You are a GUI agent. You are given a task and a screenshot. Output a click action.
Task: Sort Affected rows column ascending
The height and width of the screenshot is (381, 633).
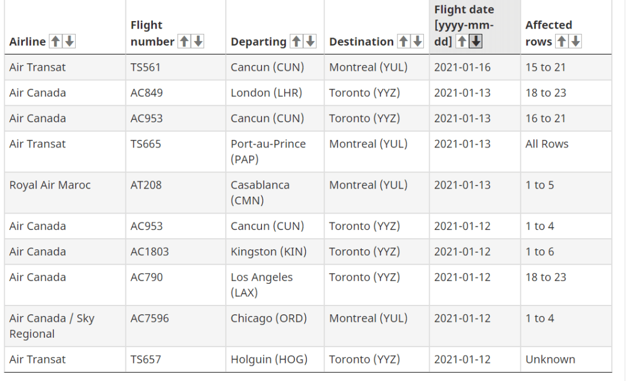pyautogui.click(x=561, y=41)
